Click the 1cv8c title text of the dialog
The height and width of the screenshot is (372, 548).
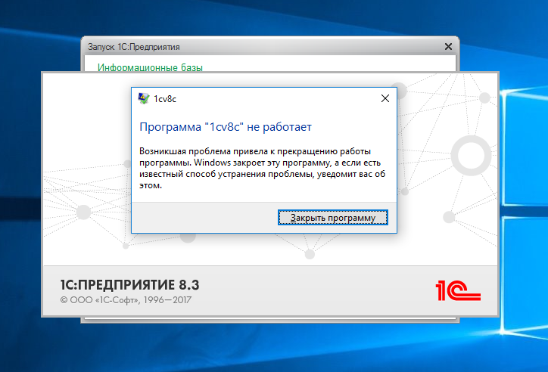165,99
